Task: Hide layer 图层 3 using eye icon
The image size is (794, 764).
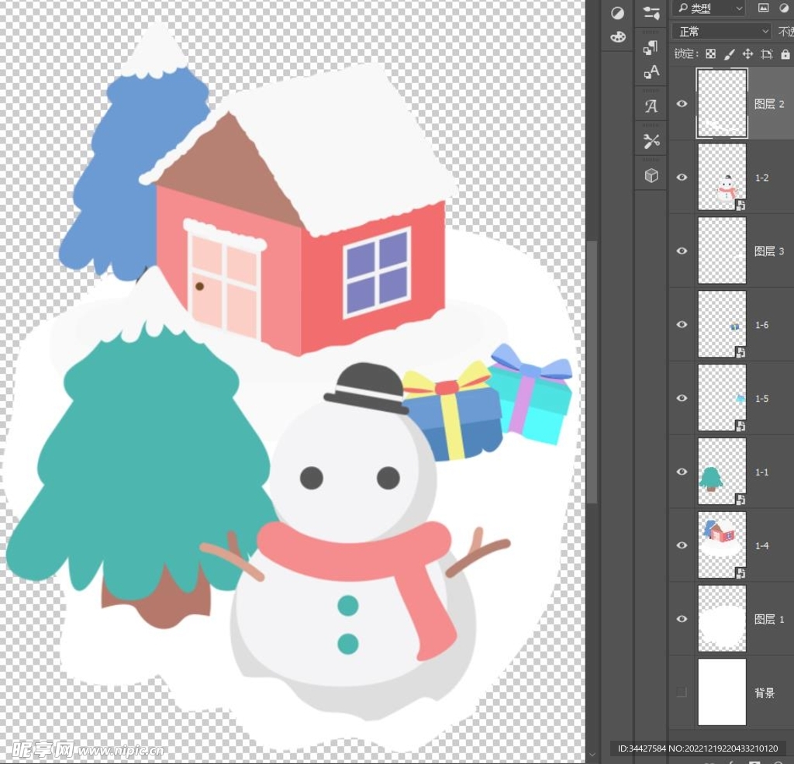Action: [682, 251]
